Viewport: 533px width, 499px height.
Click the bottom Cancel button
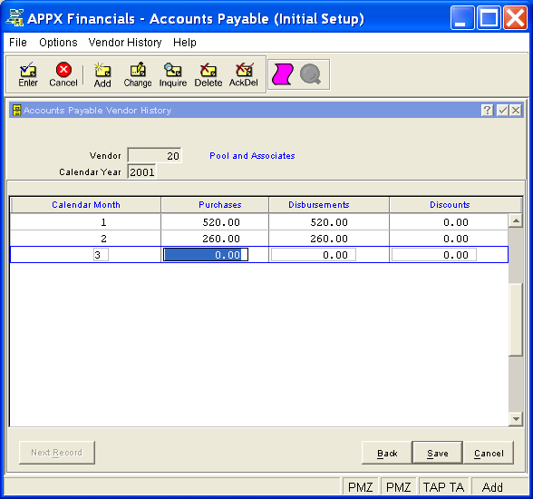(489, 453)
